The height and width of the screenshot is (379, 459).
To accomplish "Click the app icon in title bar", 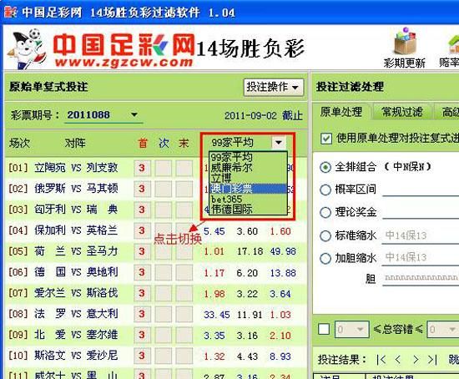I will click(11, 12).
